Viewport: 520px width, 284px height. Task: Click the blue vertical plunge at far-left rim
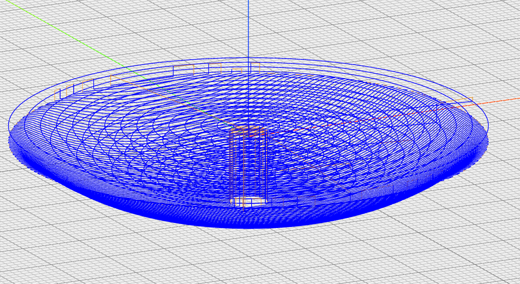point(60,93)
